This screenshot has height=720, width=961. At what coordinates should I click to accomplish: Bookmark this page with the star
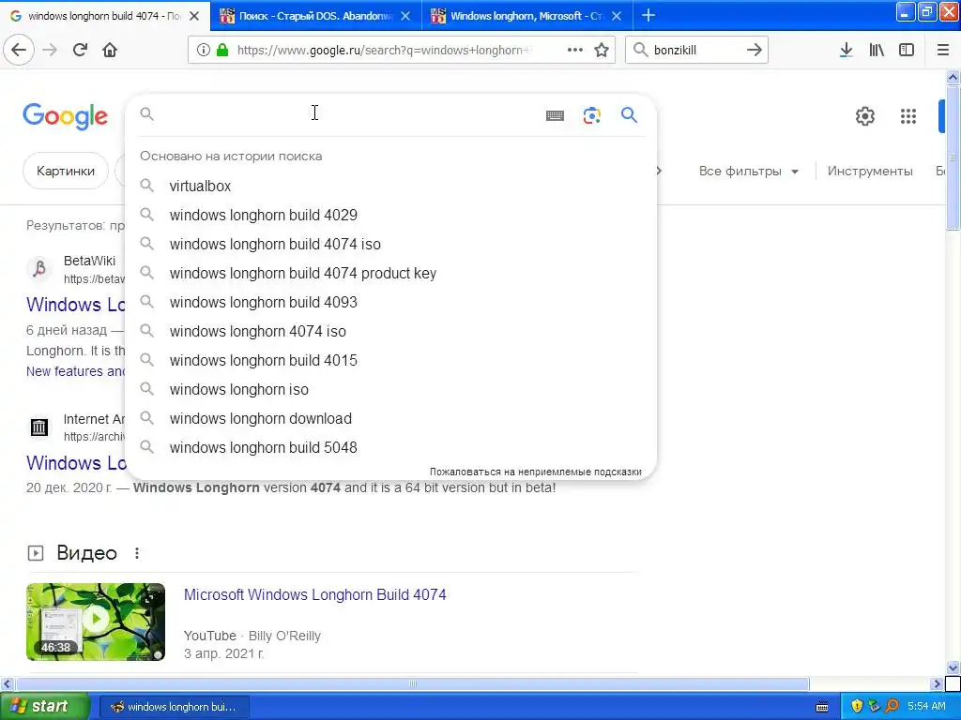pyautogui.click(x=602, y=50)
